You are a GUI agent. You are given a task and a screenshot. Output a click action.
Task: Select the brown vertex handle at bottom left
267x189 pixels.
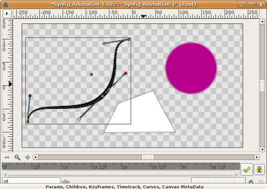[28, 122]
